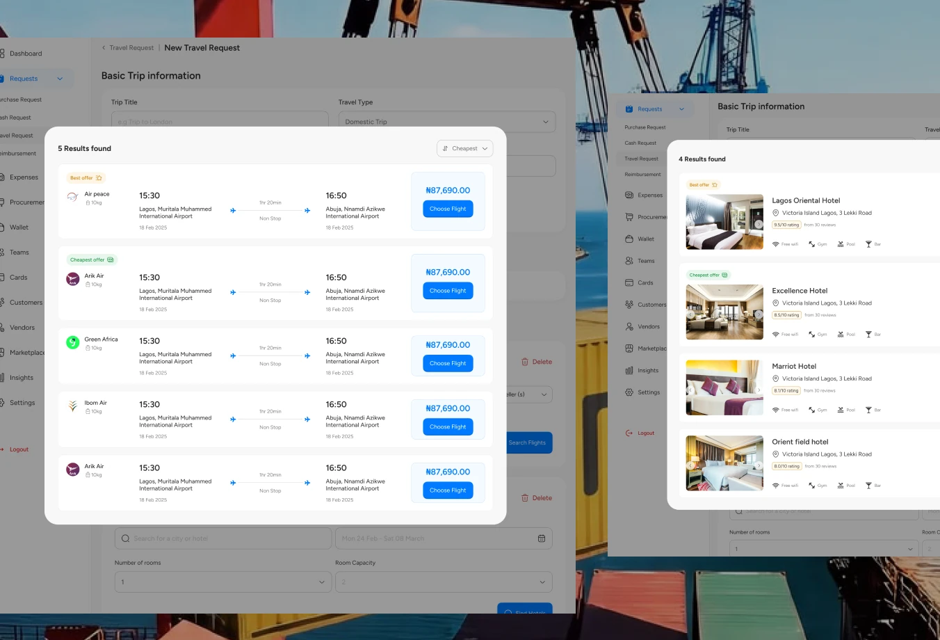Image resolution: width=940 pixels, height=640 pixels.
Task: Collapse the Requests chevron in the hotels window sidebar
Action: coord(681,109)
